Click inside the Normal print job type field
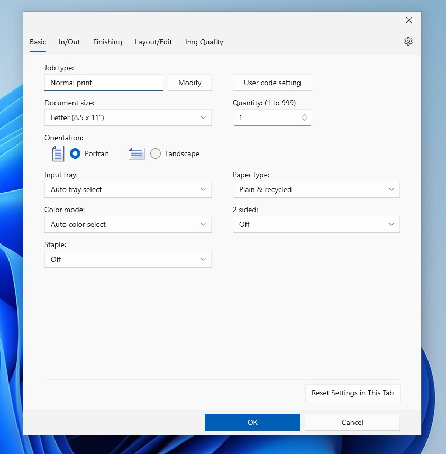The height and width of the screenshot is (454, 446). click(x=103, y=83)
